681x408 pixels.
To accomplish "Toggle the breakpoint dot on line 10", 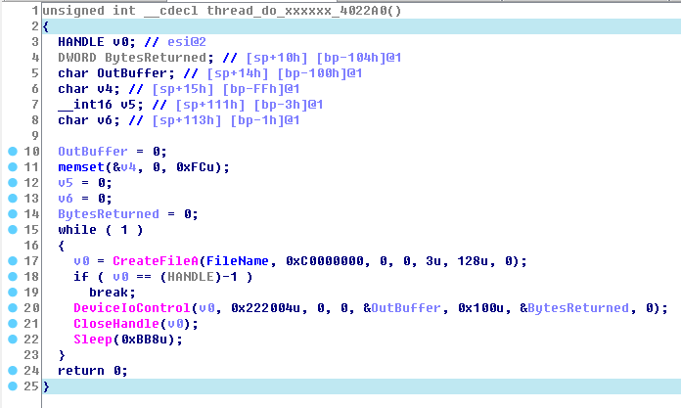I will [13, 152].
